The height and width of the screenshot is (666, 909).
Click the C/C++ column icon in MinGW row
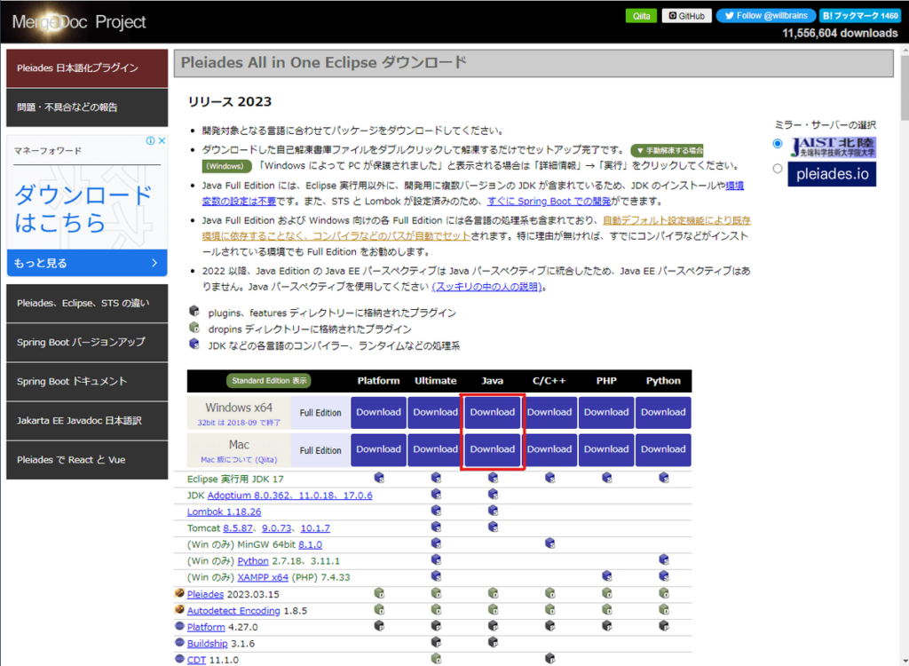click(549, 543)
